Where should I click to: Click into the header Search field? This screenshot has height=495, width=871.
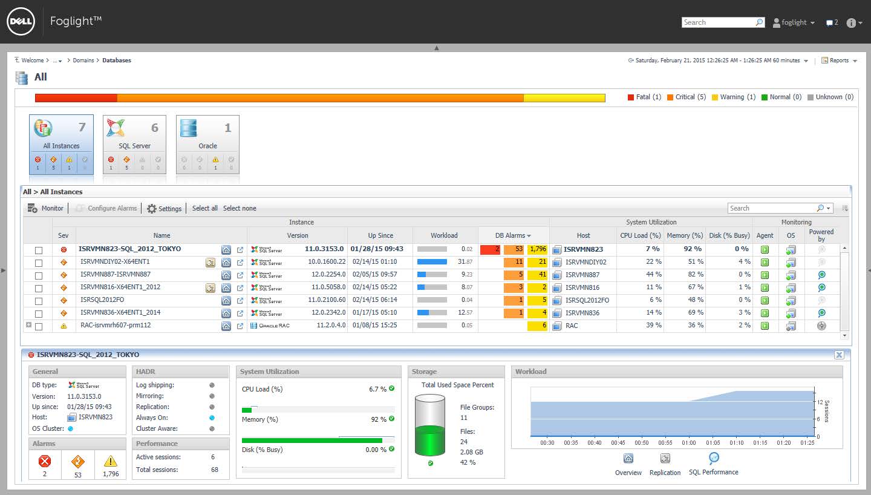pyautogui.click(x=718, y=22)
